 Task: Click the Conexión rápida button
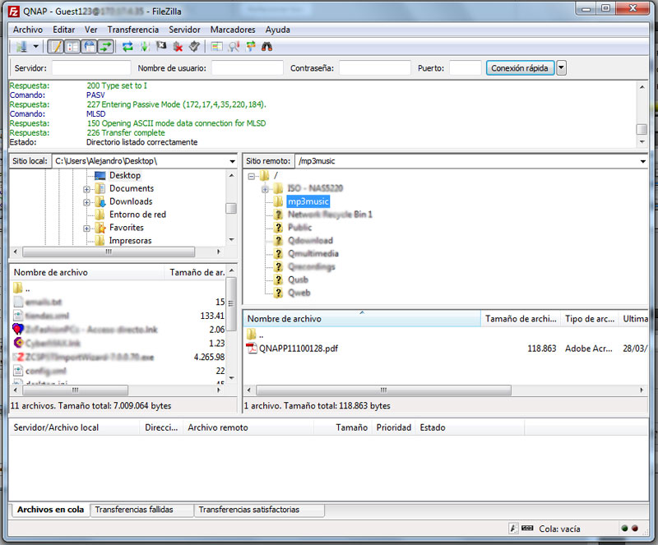(520, 68)
